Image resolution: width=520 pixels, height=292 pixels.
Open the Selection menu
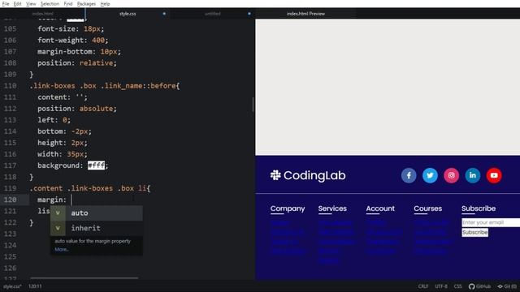coord(50,3)
